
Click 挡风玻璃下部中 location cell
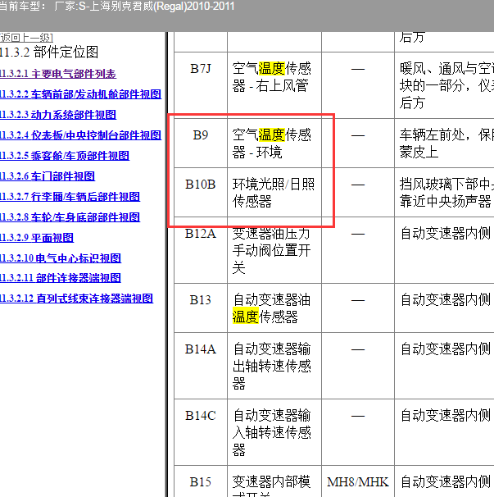(444, 193)
